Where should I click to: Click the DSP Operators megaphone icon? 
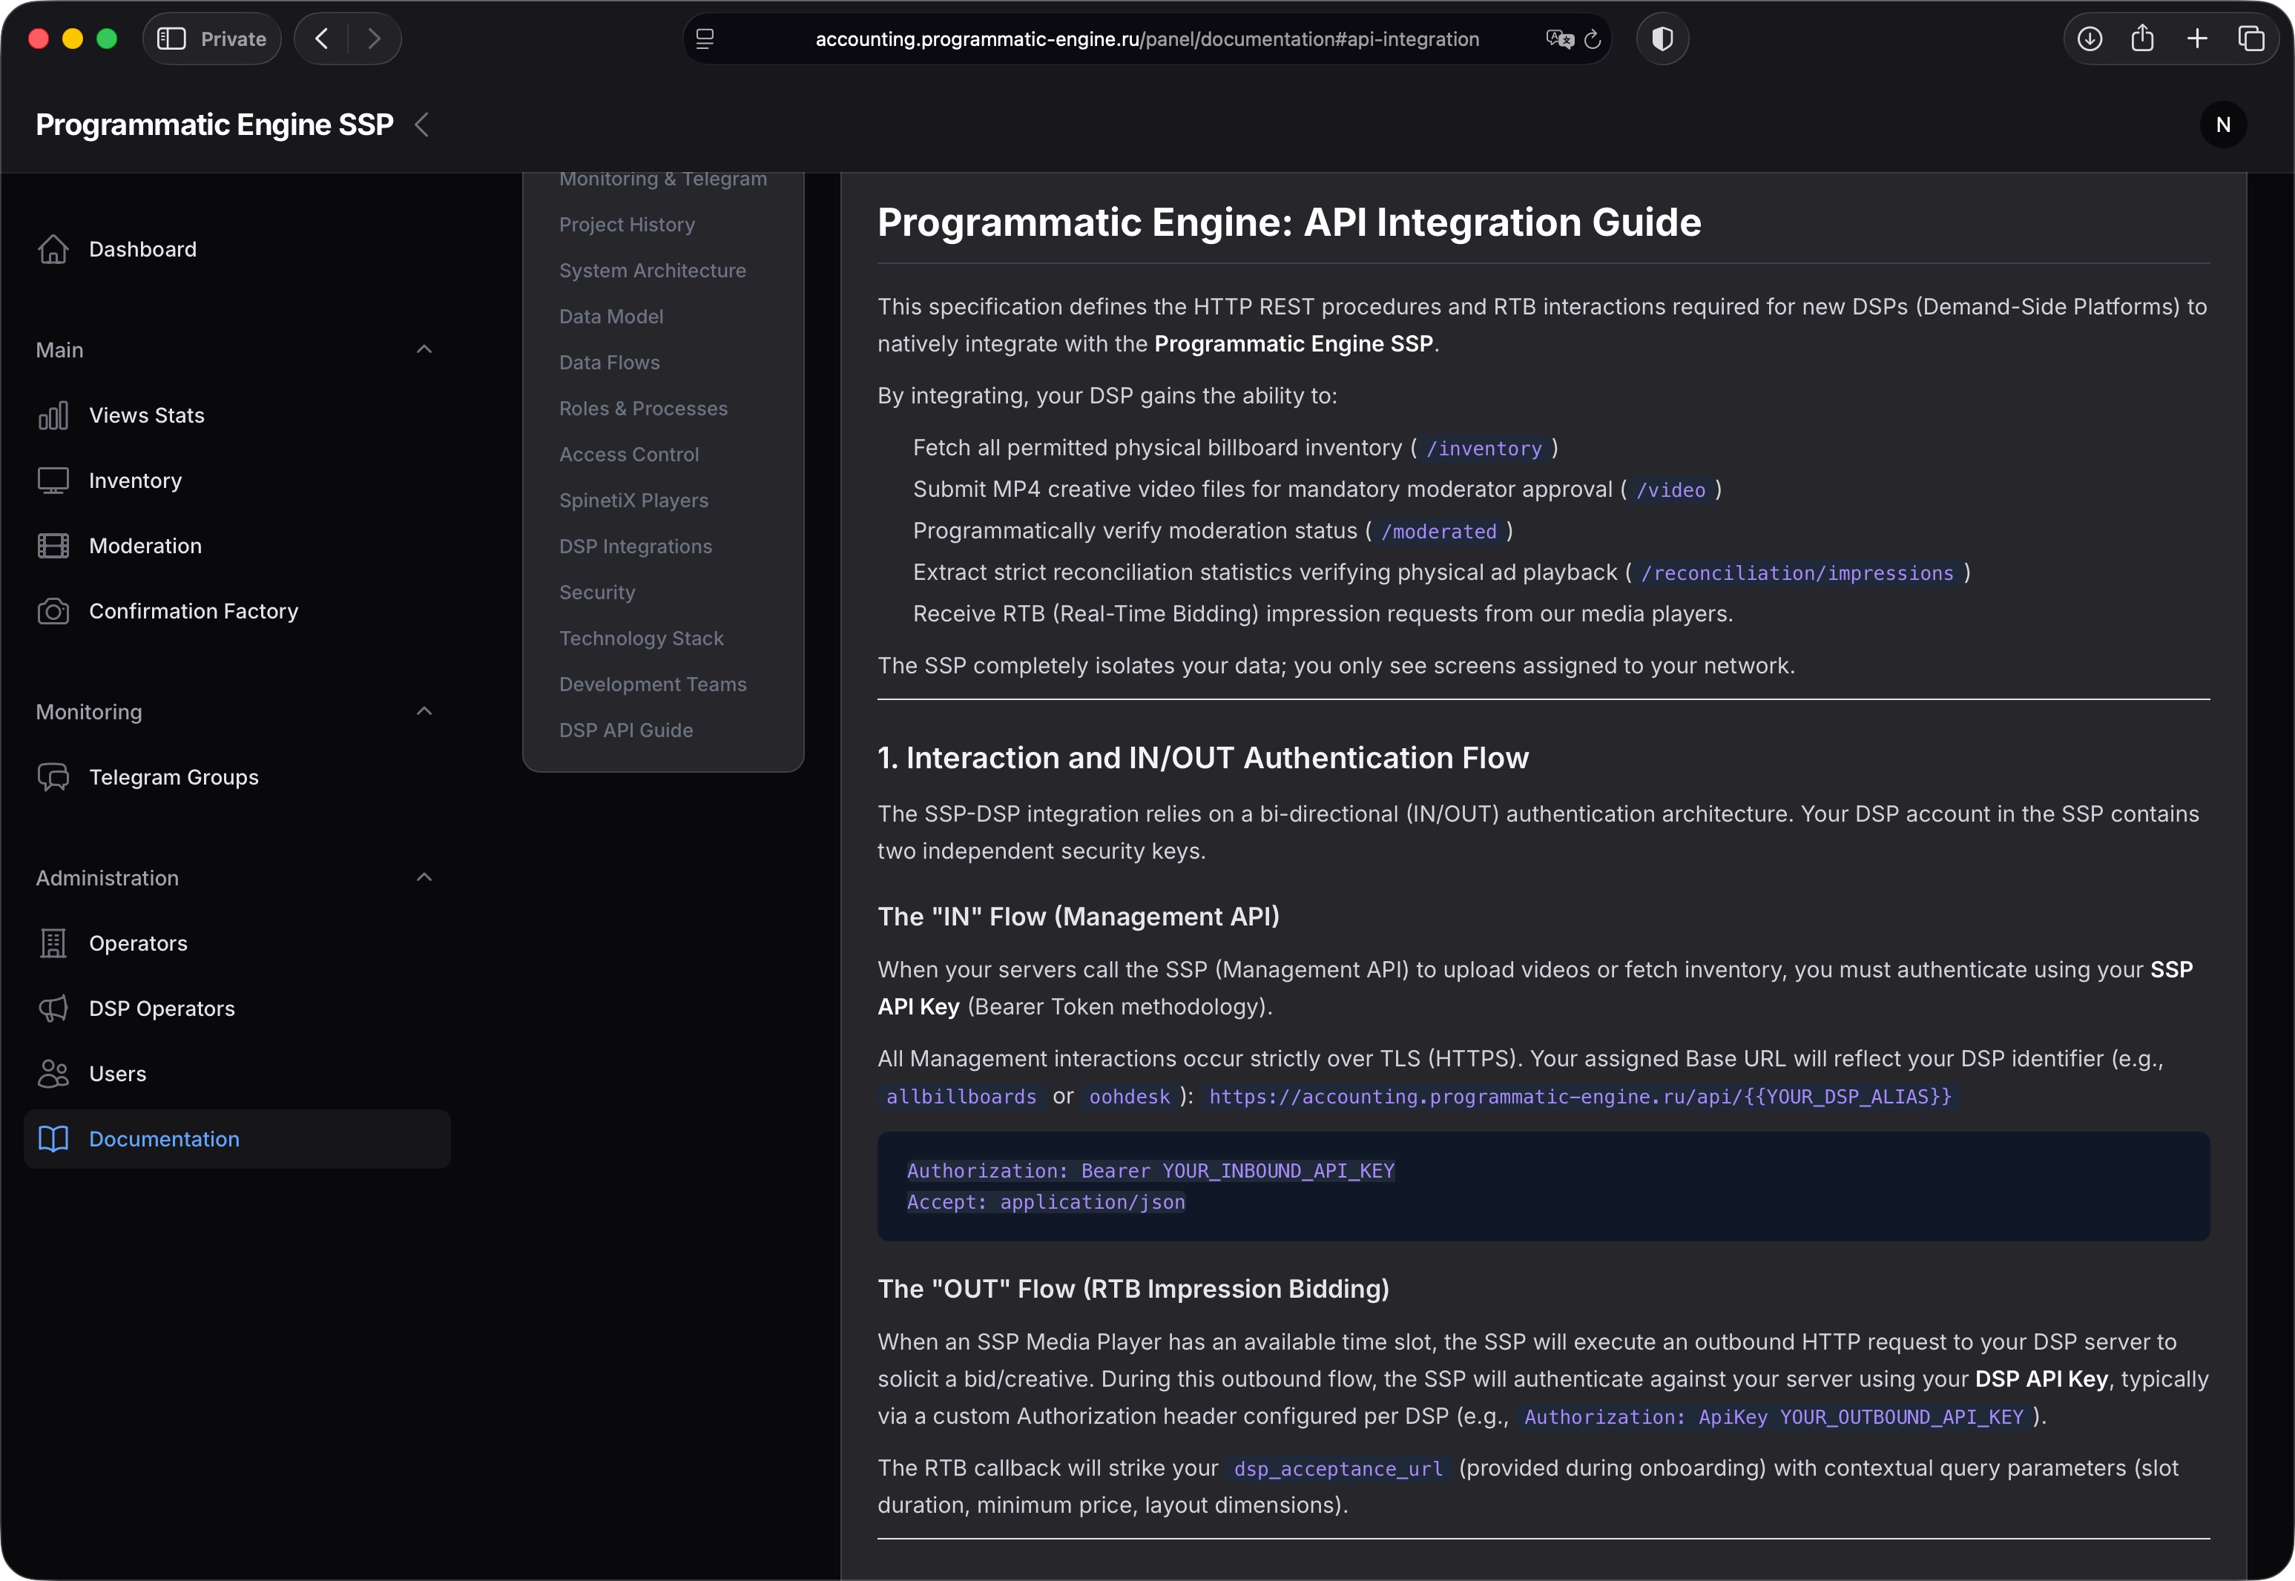tap(54, 1009)
